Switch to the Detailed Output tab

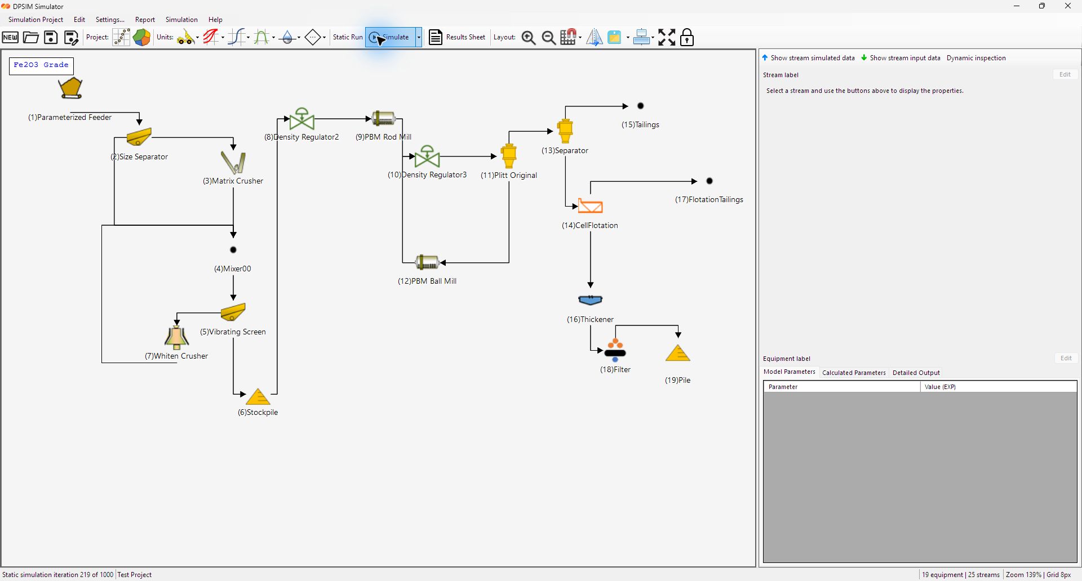click(916, 373)
